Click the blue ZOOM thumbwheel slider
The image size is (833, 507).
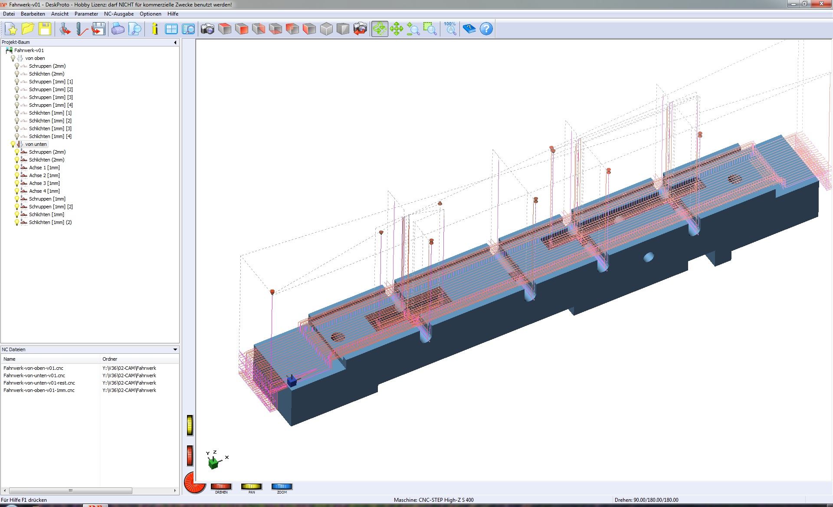pyautogui.click(x=282, y=486)
